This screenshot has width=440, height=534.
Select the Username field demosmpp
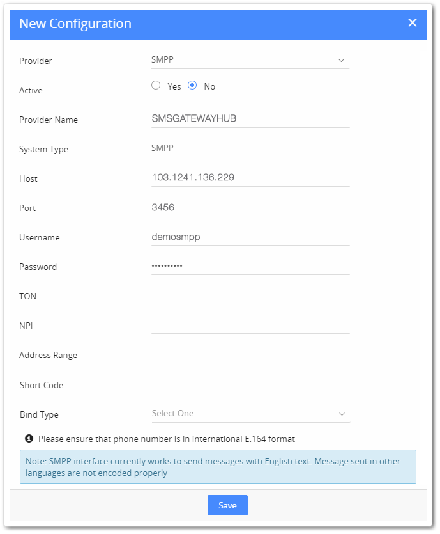pyautogui.click(x=250, y=236)
